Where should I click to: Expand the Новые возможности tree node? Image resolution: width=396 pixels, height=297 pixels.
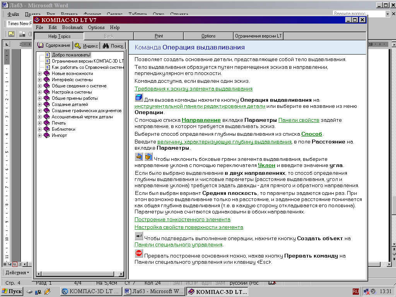click(x=40, y=73)
